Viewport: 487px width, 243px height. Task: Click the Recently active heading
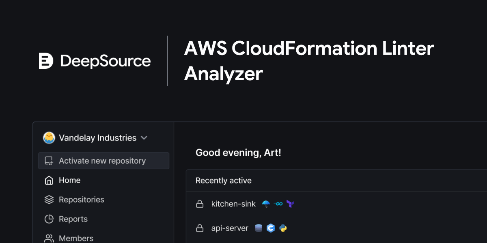tap(224, 181)
